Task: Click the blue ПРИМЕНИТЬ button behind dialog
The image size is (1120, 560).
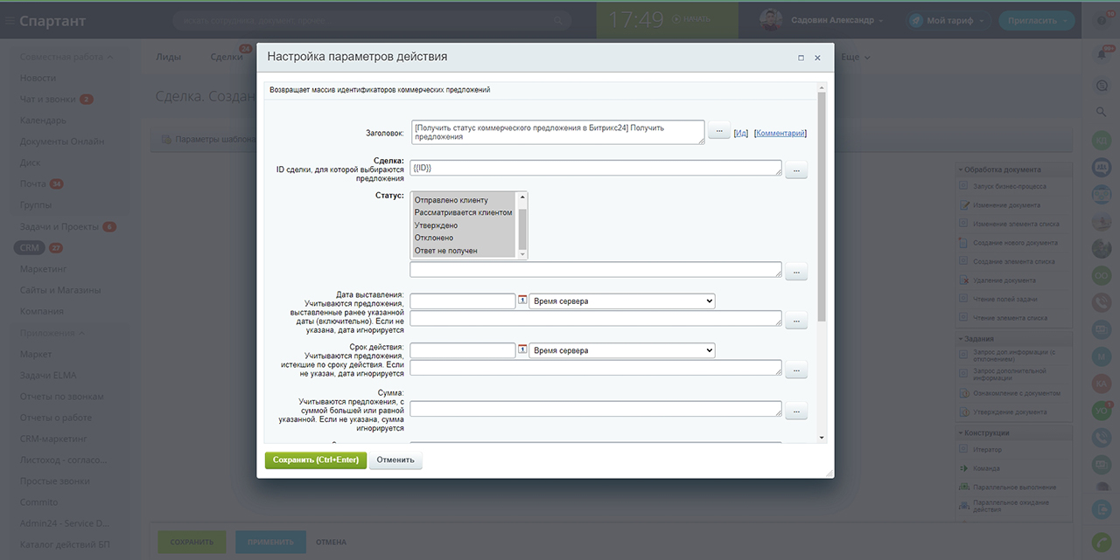Action: click(270, 542)
